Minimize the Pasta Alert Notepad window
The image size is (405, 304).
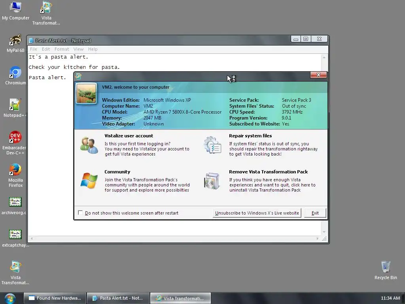tap(296, 39)
